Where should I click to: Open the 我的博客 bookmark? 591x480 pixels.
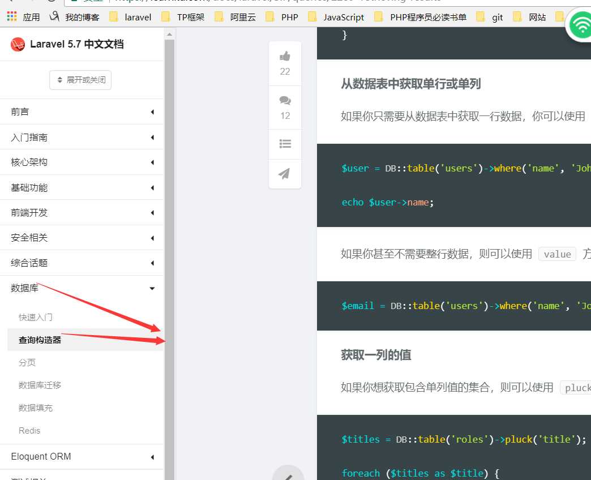(x=75, y=17)
